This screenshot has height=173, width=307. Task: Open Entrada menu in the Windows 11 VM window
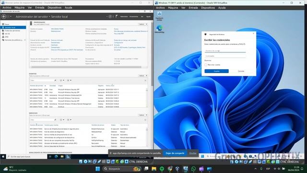193,8
